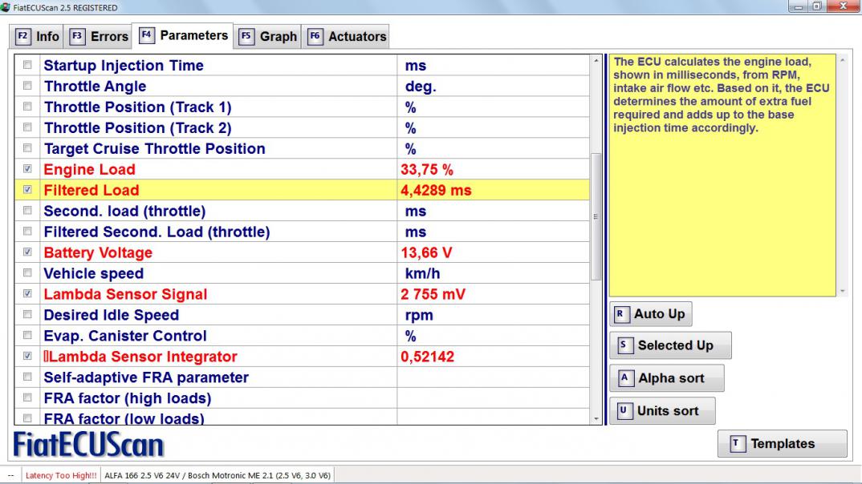This screenshot has height=484, width=862.
Task: Uncheck the Engine Load checkbox
Action: (x=29, y=169)
